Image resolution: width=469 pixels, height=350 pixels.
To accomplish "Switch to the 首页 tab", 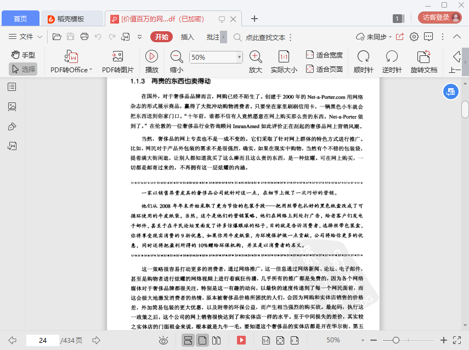I will tap(20, 19).
